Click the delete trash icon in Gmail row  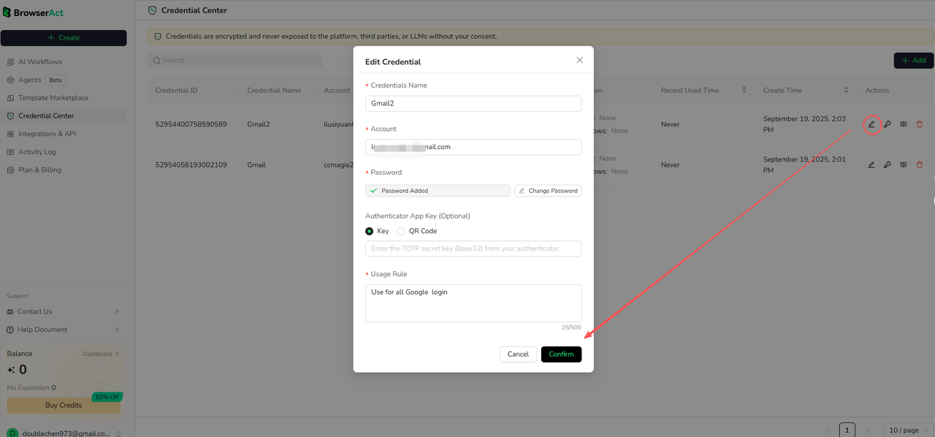pyautogui.click(x=919, y=165)
